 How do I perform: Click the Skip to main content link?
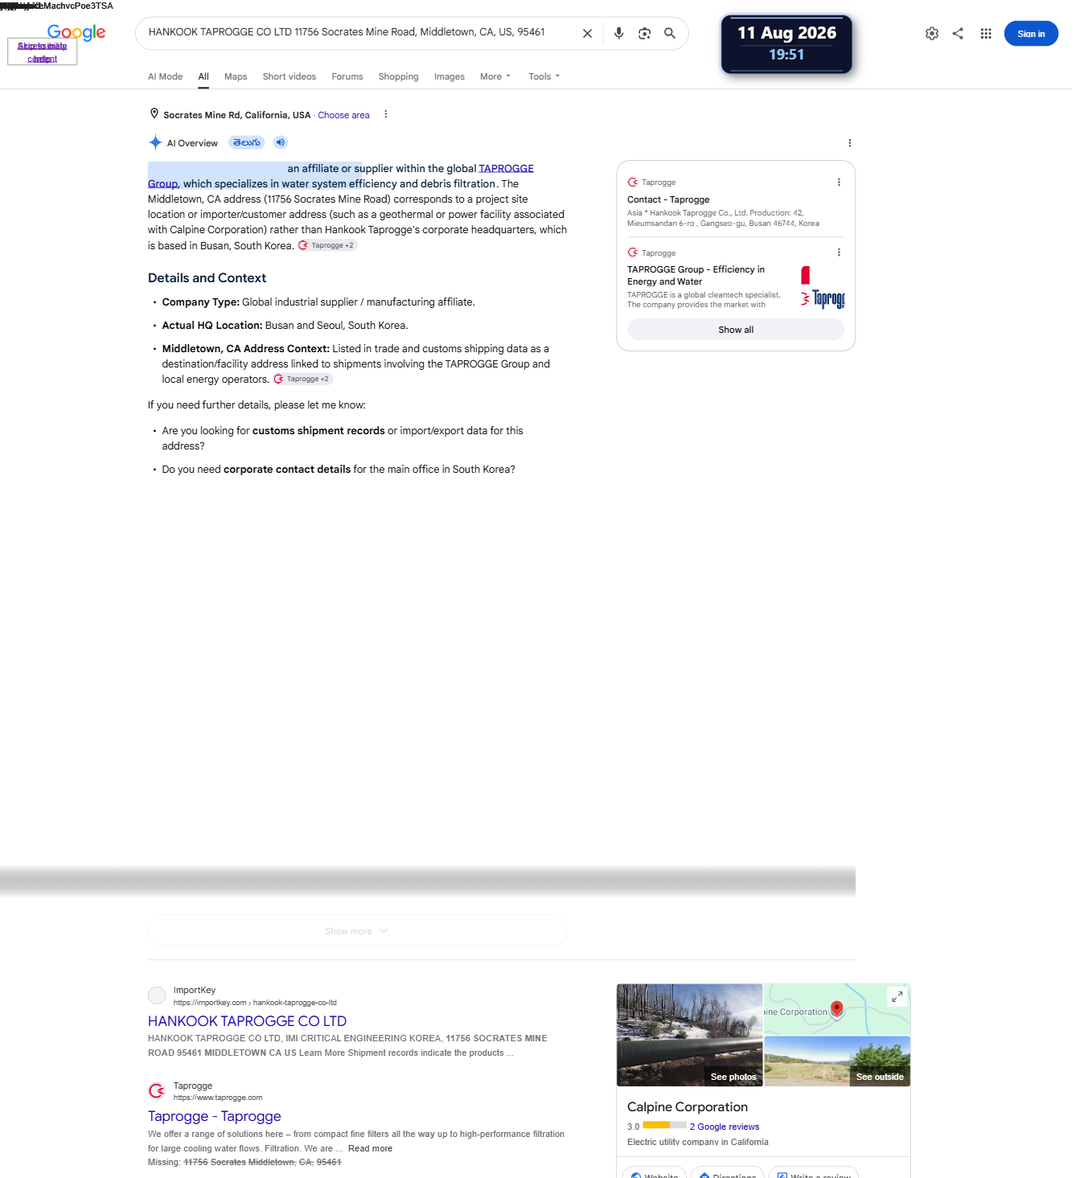click(42, 52)
